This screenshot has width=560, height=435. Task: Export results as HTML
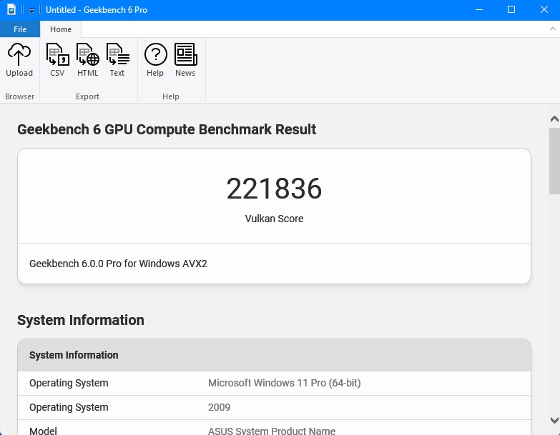click(87, 60)
